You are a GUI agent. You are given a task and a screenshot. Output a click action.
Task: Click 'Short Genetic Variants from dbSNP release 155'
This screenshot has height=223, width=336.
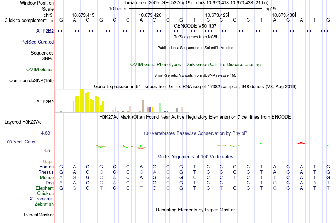coord(195,75)
